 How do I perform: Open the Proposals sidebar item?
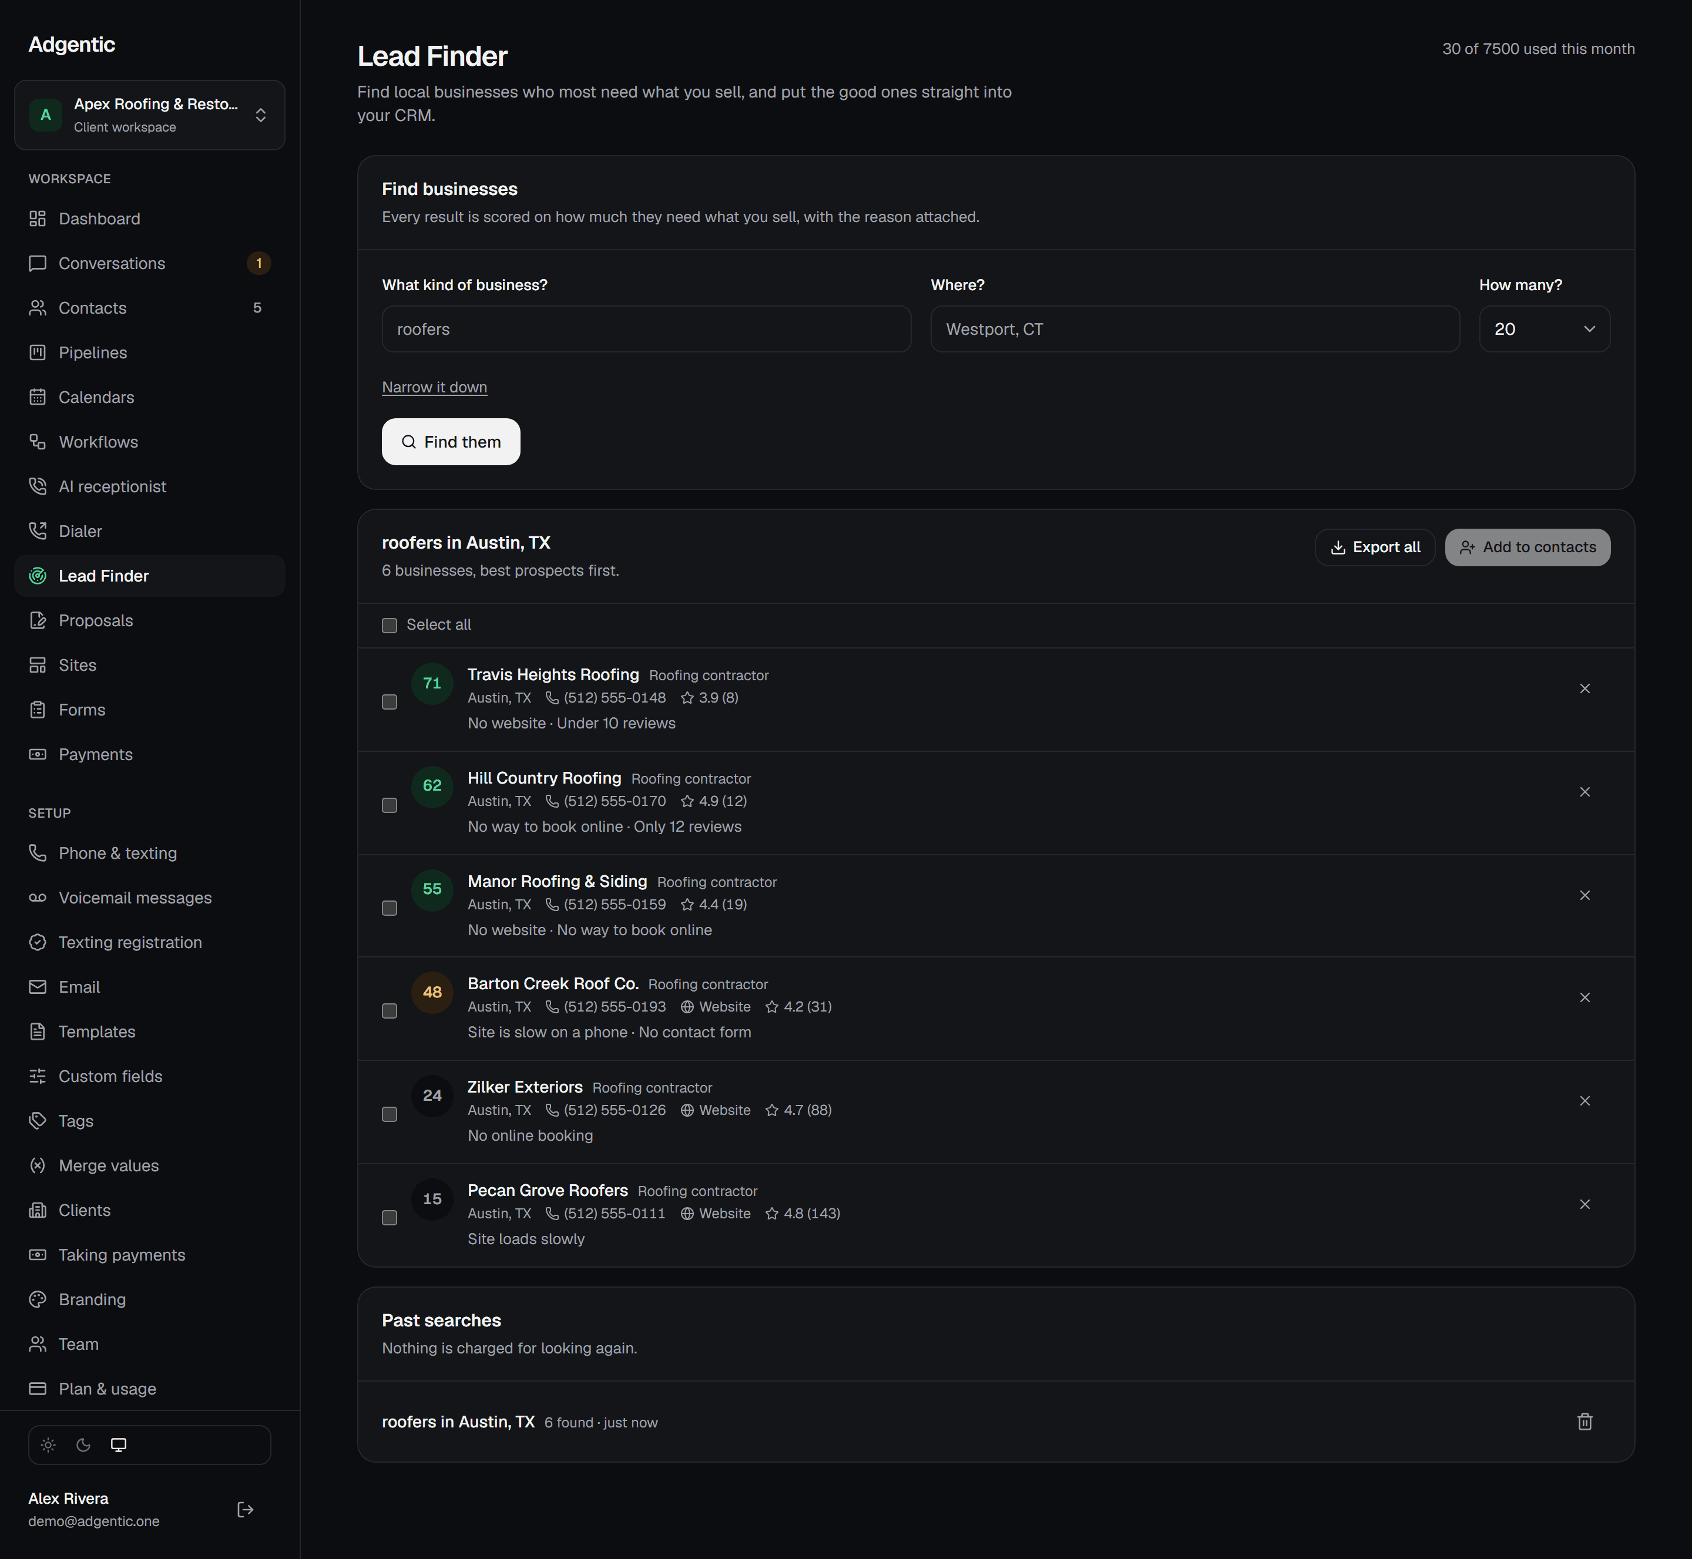click(x=149, y=620)
